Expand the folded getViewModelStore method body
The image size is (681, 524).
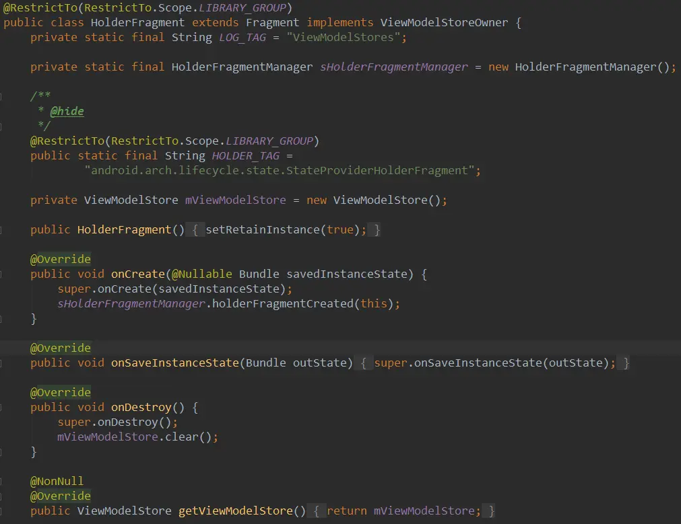(x=316, y=511)
